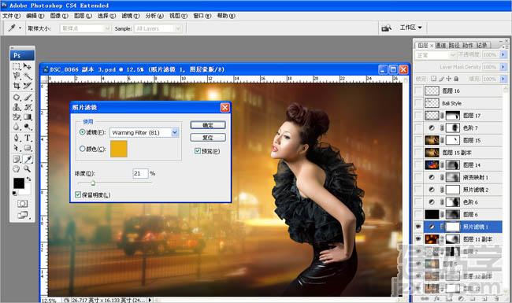Select the Dodge tool
This screenshot has width=512, height=303.
coord(28,127)
